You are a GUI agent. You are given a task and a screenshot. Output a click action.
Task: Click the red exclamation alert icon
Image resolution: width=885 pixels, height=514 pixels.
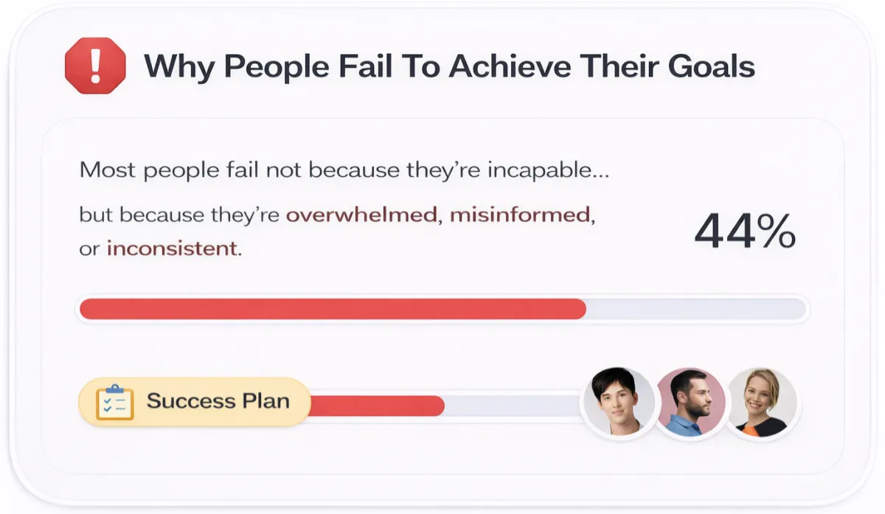[x=95, y=66]
